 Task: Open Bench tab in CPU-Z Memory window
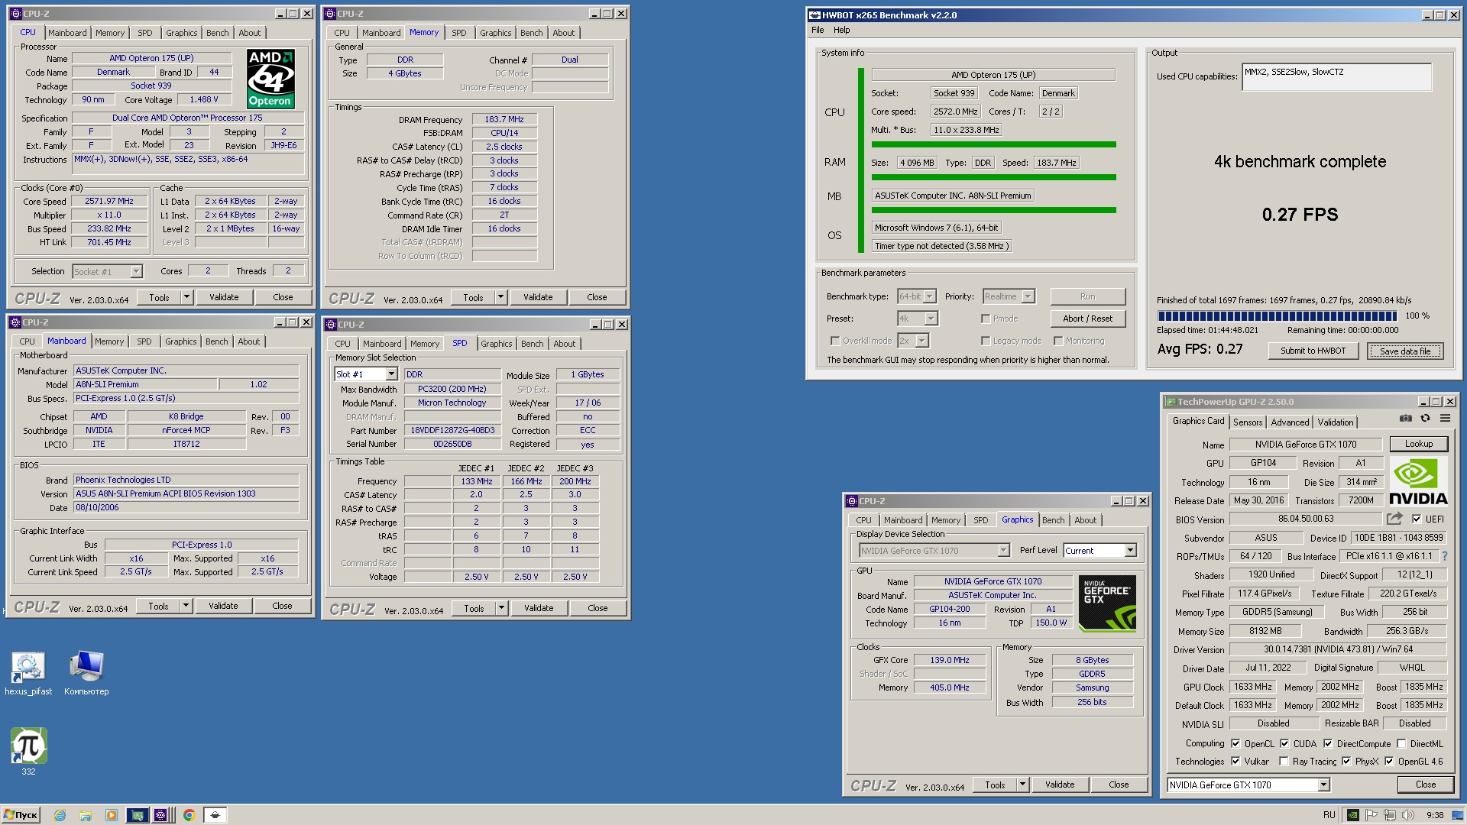[531, 33]
